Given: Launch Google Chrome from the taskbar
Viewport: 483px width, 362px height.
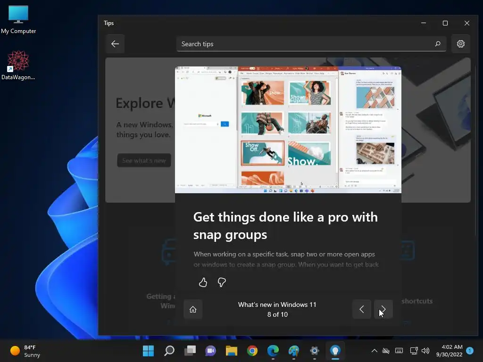Looking at the screenshot, I should click(x=252, y=351).
